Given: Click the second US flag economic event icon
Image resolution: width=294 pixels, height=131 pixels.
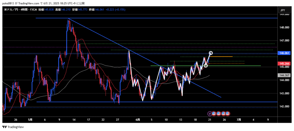Looking at the screenshot, I should (x=218, y=114).
